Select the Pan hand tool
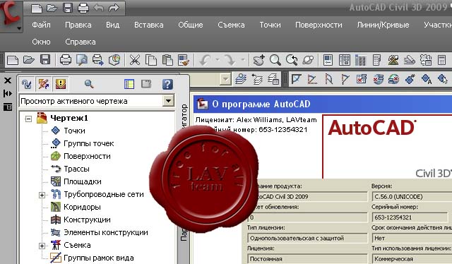 pyautogui.click(x=259, y=60)
